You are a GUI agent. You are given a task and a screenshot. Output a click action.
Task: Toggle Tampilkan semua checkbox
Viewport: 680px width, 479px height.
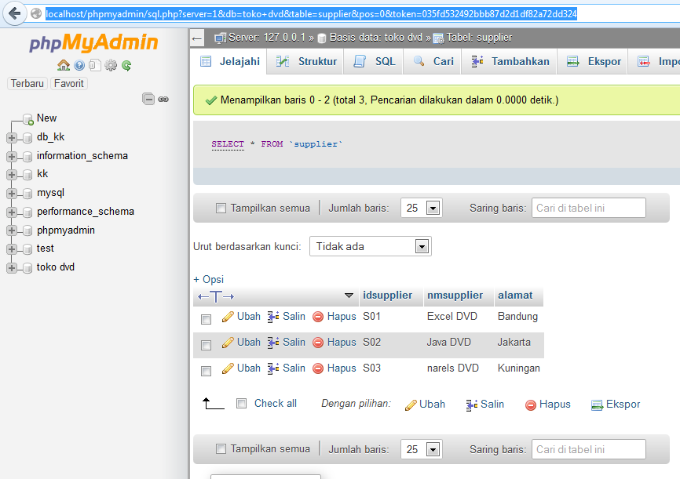pyautogui.click(x=221, y=207)
